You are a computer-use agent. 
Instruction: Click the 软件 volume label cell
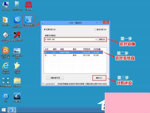75,55
